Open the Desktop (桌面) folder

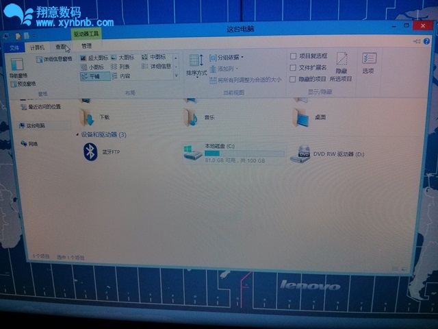coord(300,117)
